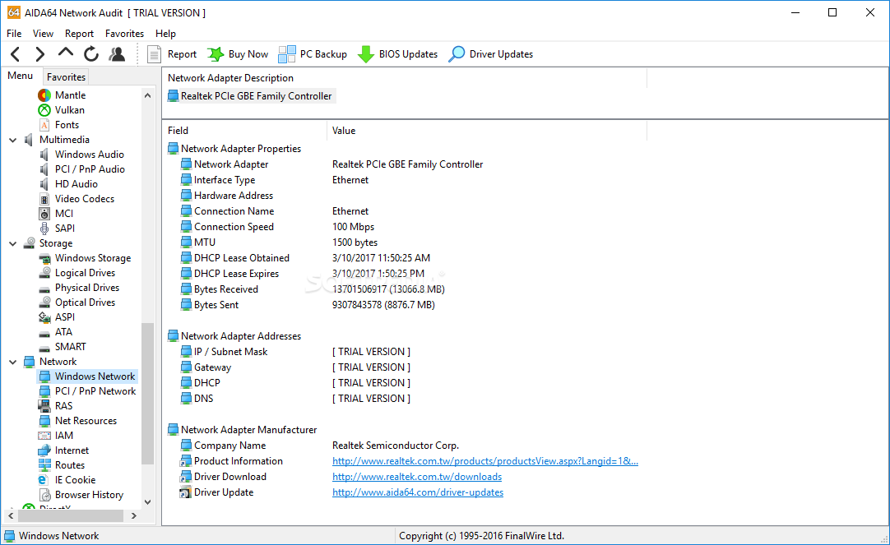The height and width of the screenshot is (545, 890).
Task: Select the Vulkan icon in the tree
Action: [x=44, y=110]
